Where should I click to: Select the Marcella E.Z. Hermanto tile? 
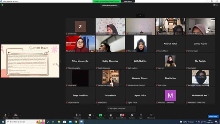[x=170, y=95]
